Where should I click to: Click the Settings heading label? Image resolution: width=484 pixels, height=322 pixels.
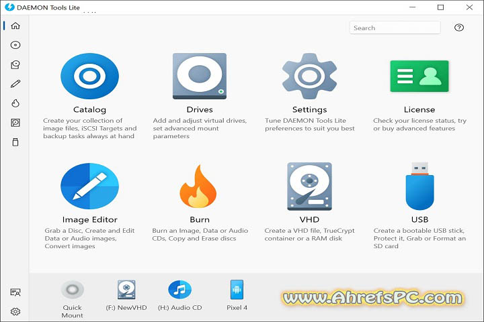[309, 110]
